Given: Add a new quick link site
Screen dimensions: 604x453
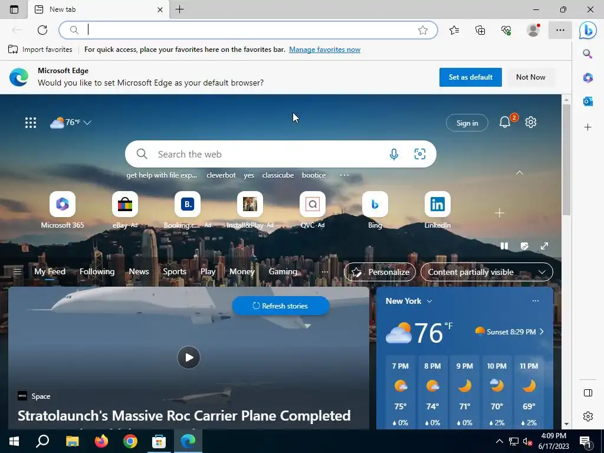Looking at the screenshot, I should 500,213.
